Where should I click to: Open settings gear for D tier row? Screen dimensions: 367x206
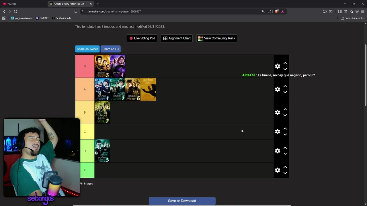[277, 151]
